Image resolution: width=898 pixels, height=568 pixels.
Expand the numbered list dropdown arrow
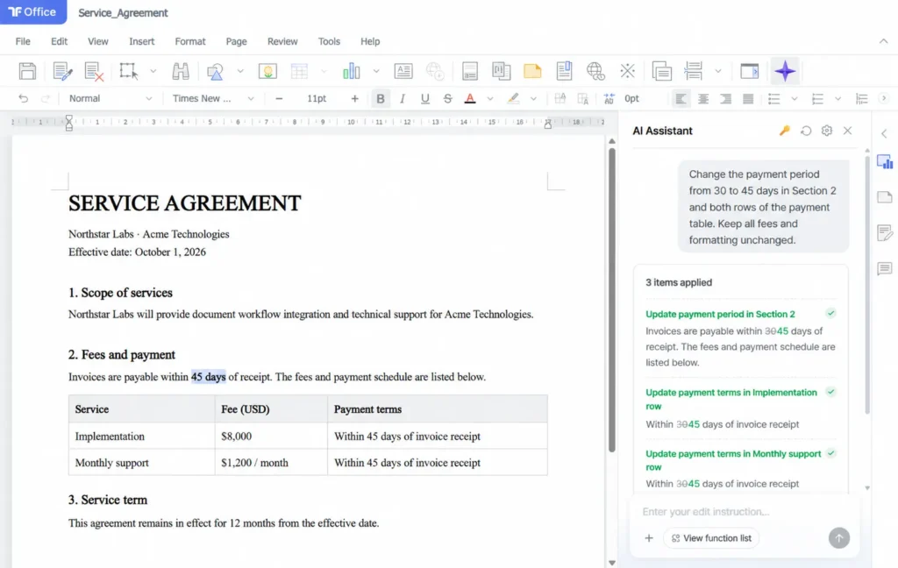tap(837, 98)
